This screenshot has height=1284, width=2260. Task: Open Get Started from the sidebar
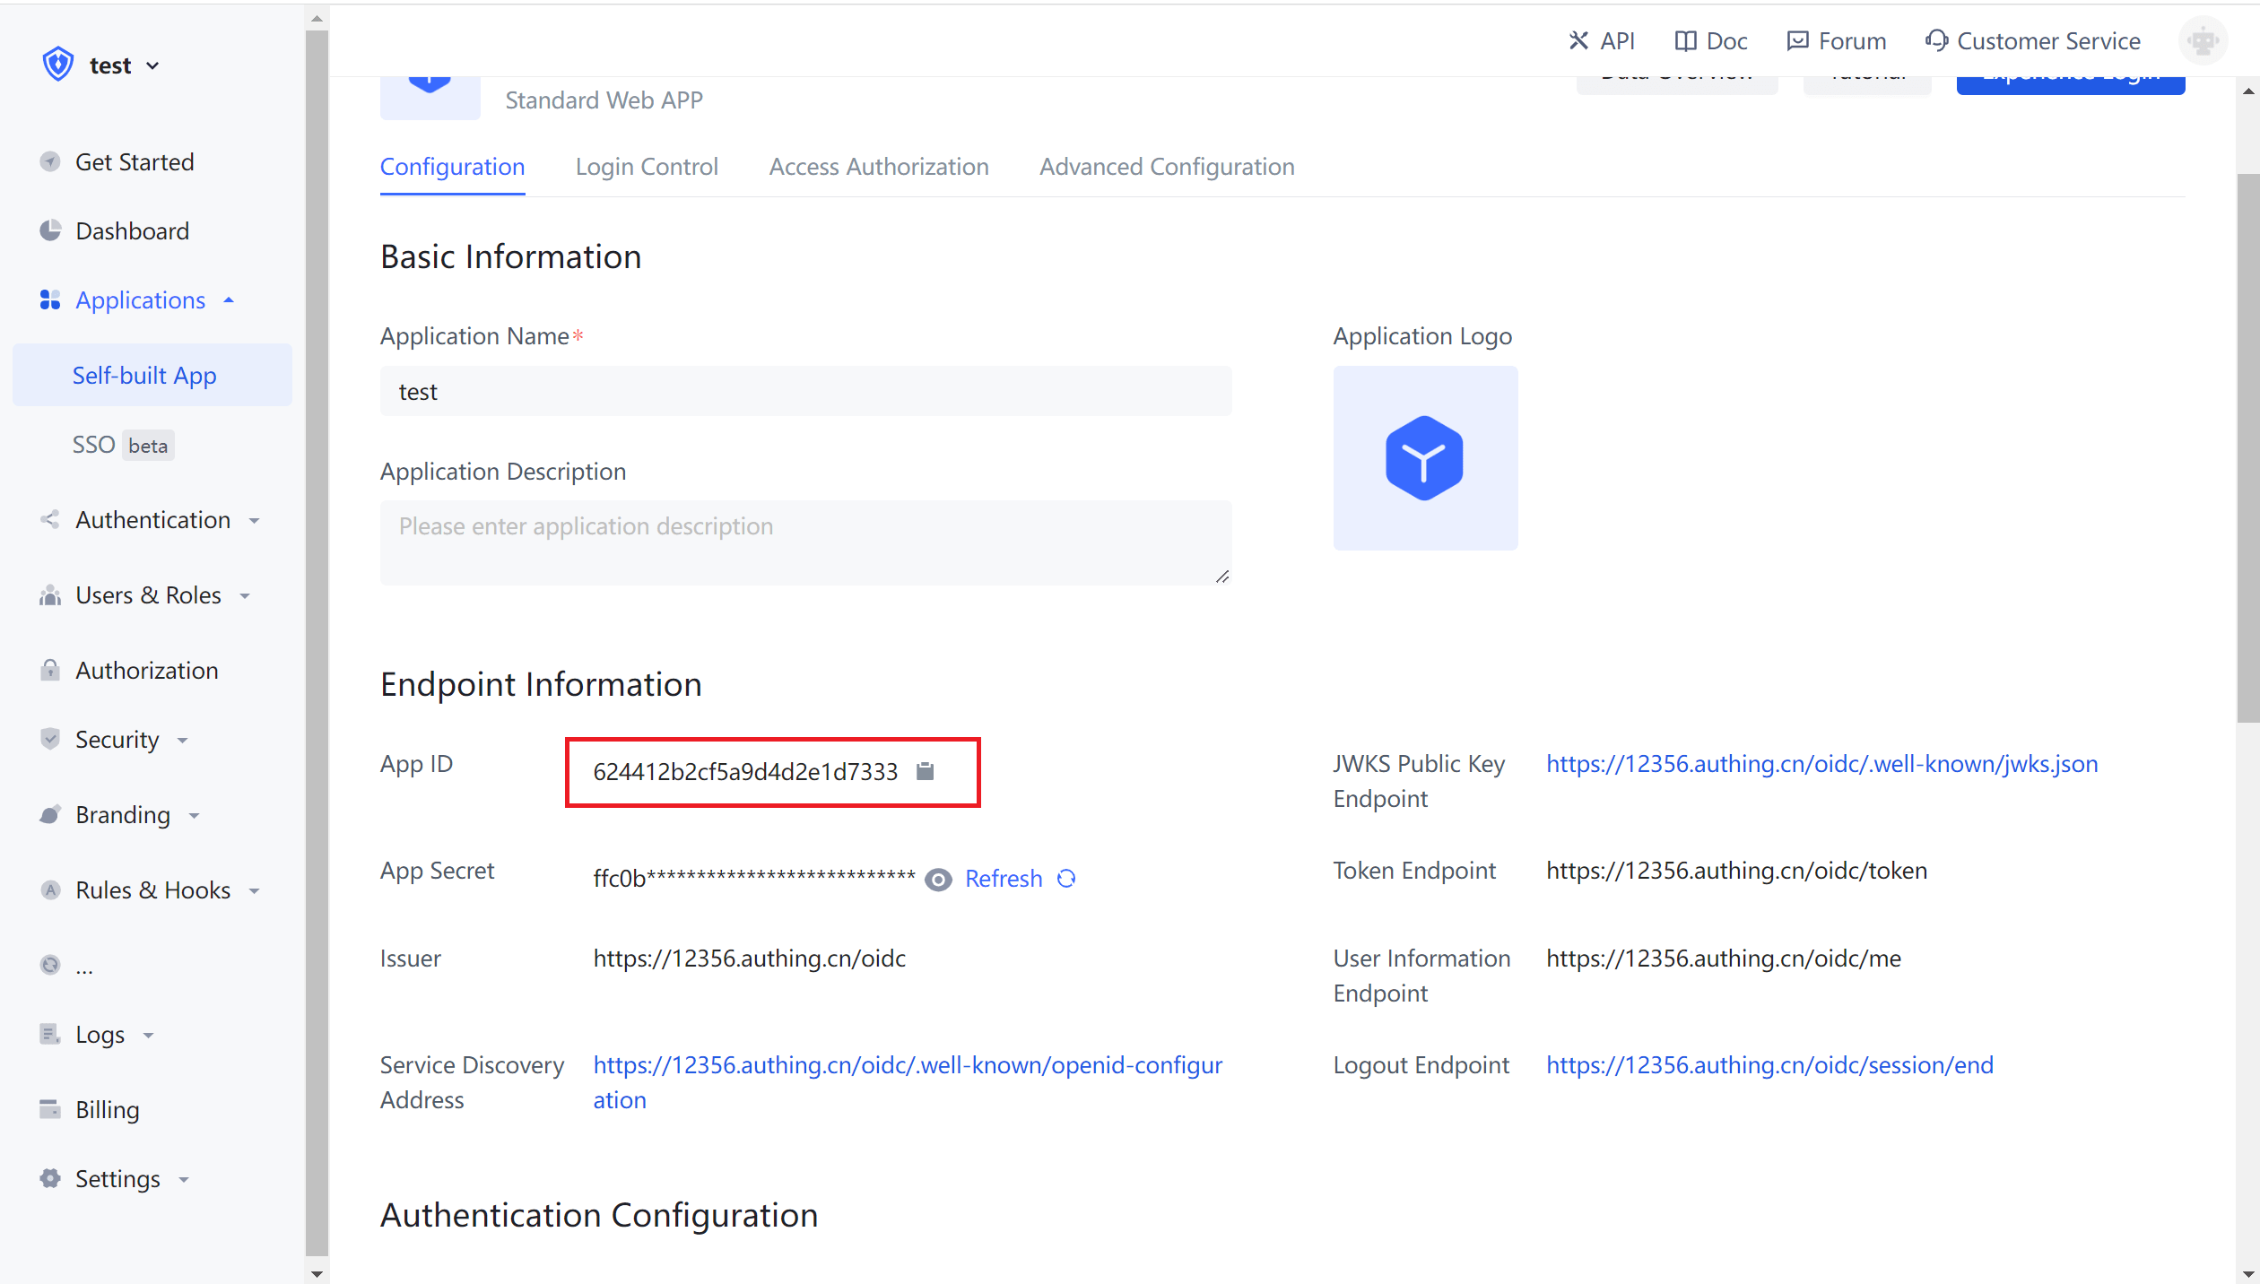135,162
